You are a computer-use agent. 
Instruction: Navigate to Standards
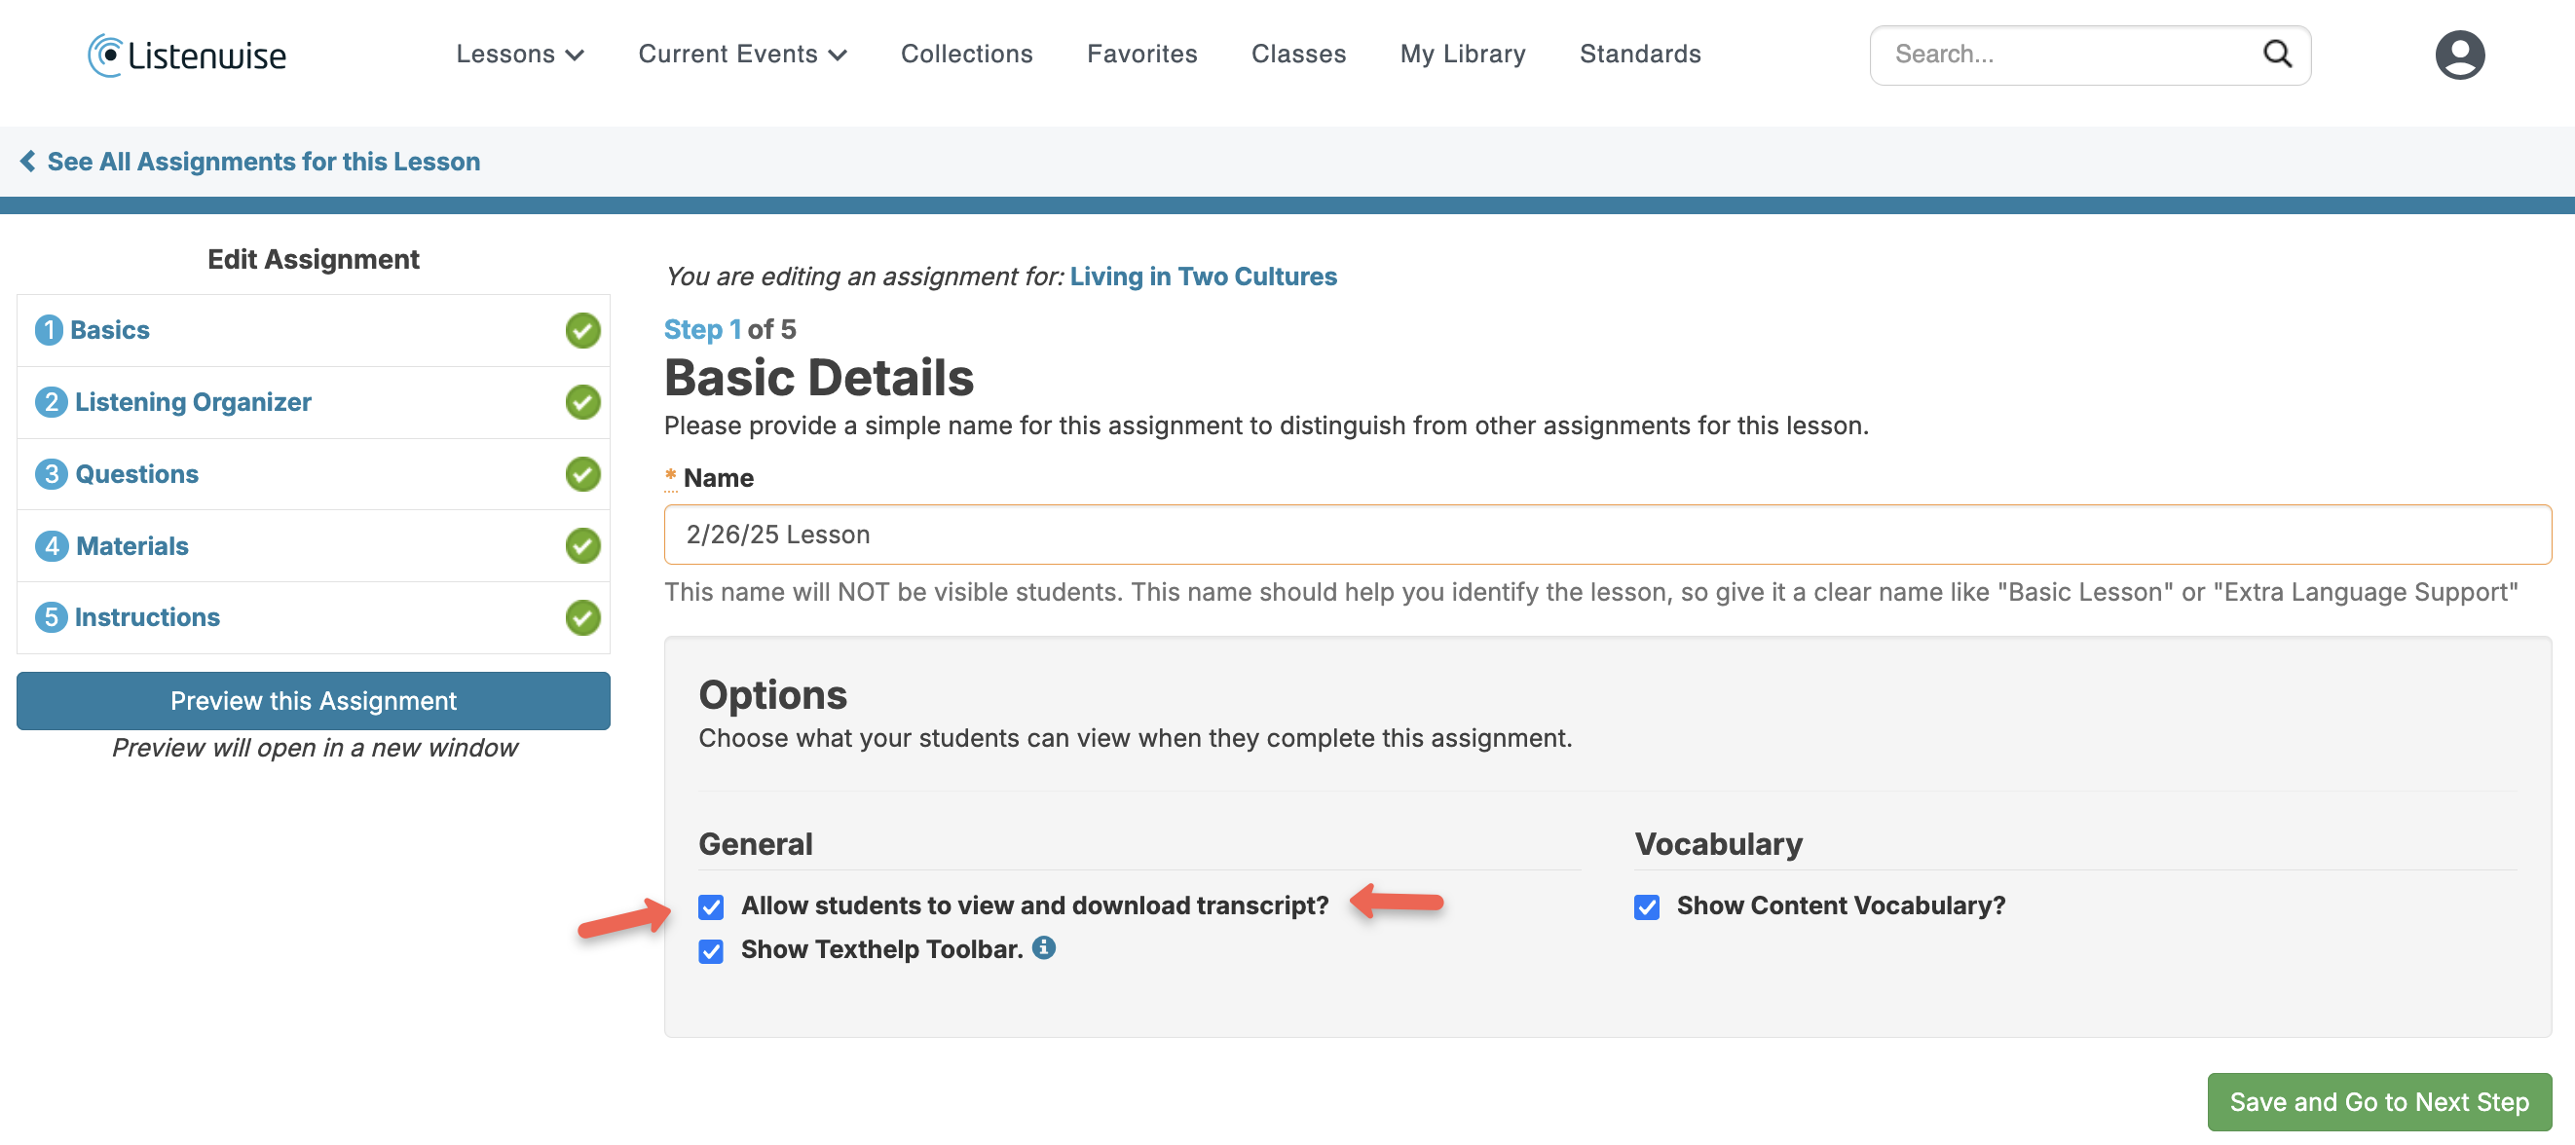[x=1639, y=54]
